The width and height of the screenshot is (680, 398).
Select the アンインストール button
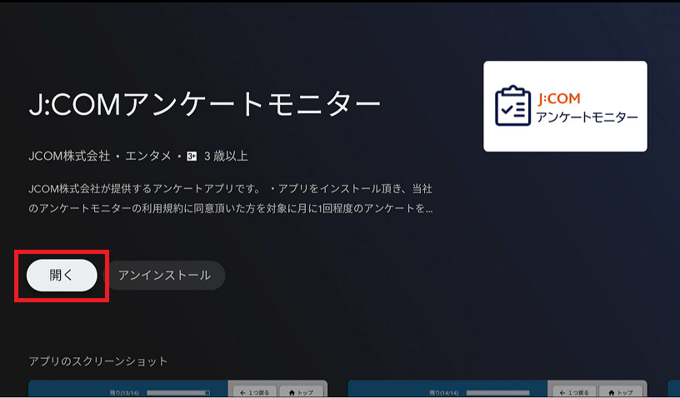(164, 276)
